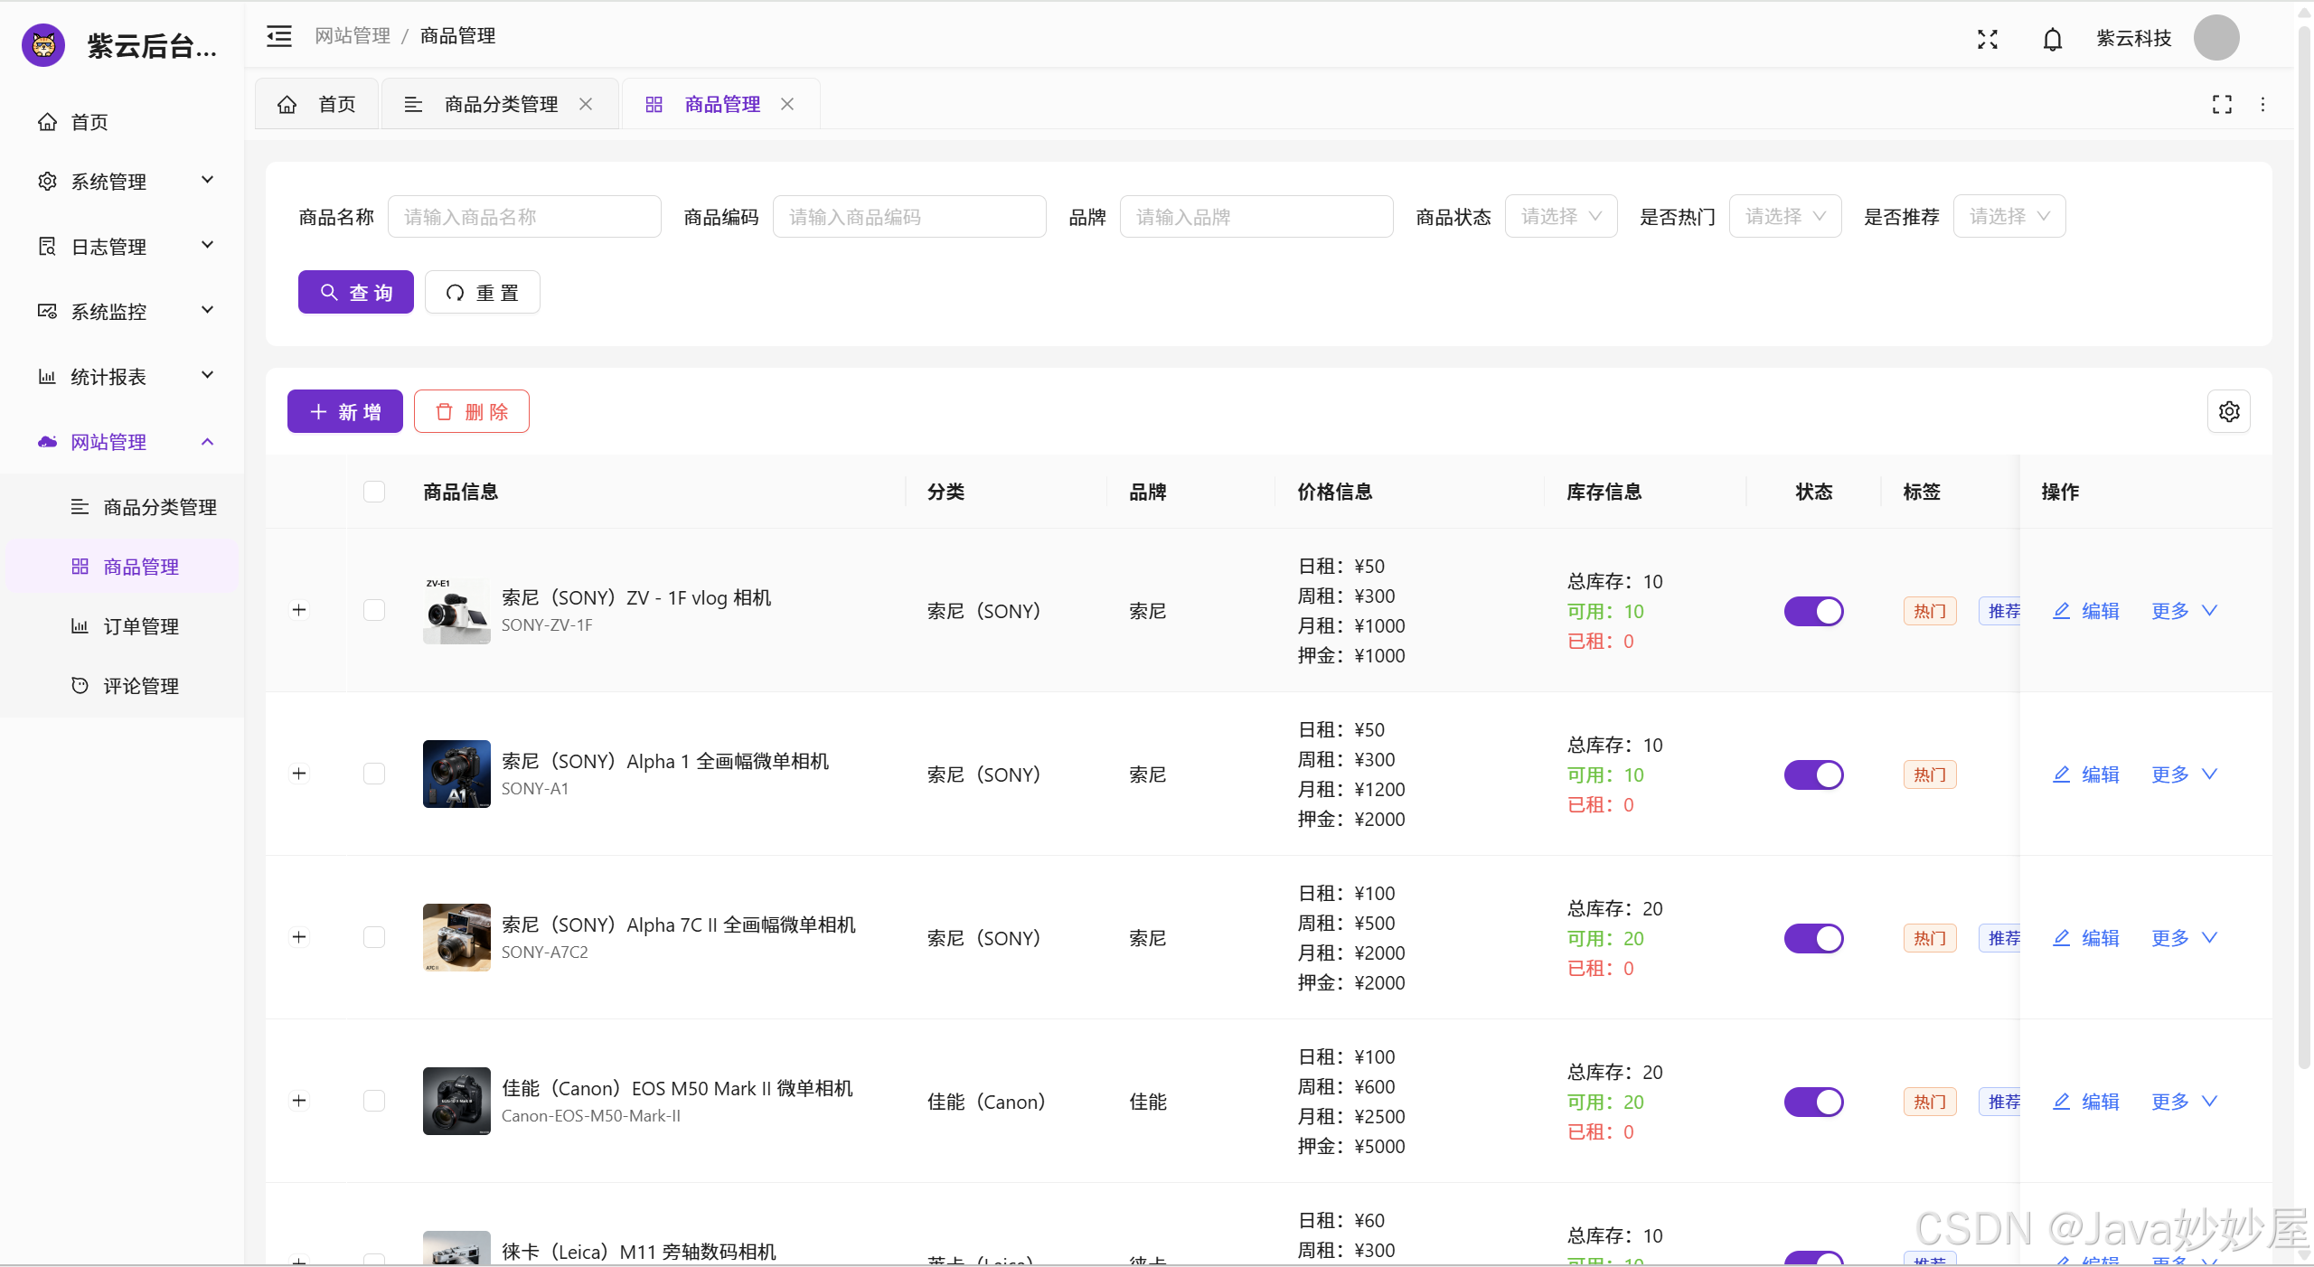Switch to the 首页 tab
The height and width of the screenshot is (1267, 2314).
click(317, 104)
